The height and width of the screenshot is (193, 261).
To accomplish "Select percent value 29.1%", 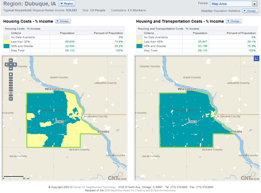I will coord(251,42).
